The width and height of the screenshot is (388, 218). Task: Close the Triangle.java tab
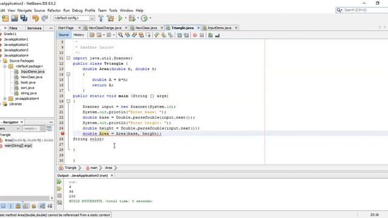[x=198, y=28]
